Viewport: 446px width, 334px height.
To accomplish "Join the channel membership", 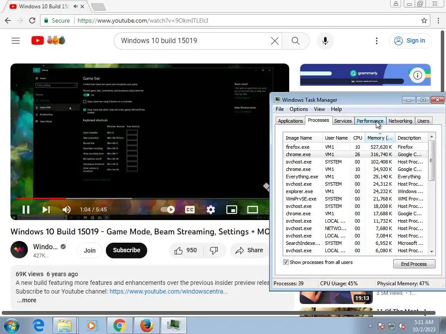I will [x=90, y=250].
